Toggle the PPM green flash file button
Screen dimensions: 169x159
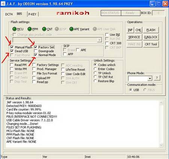tap(30, 29)
